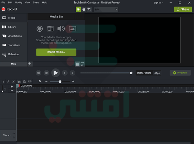Open the Transitions panel
This screenshot has height=144, width=194.
click(14, 45)
